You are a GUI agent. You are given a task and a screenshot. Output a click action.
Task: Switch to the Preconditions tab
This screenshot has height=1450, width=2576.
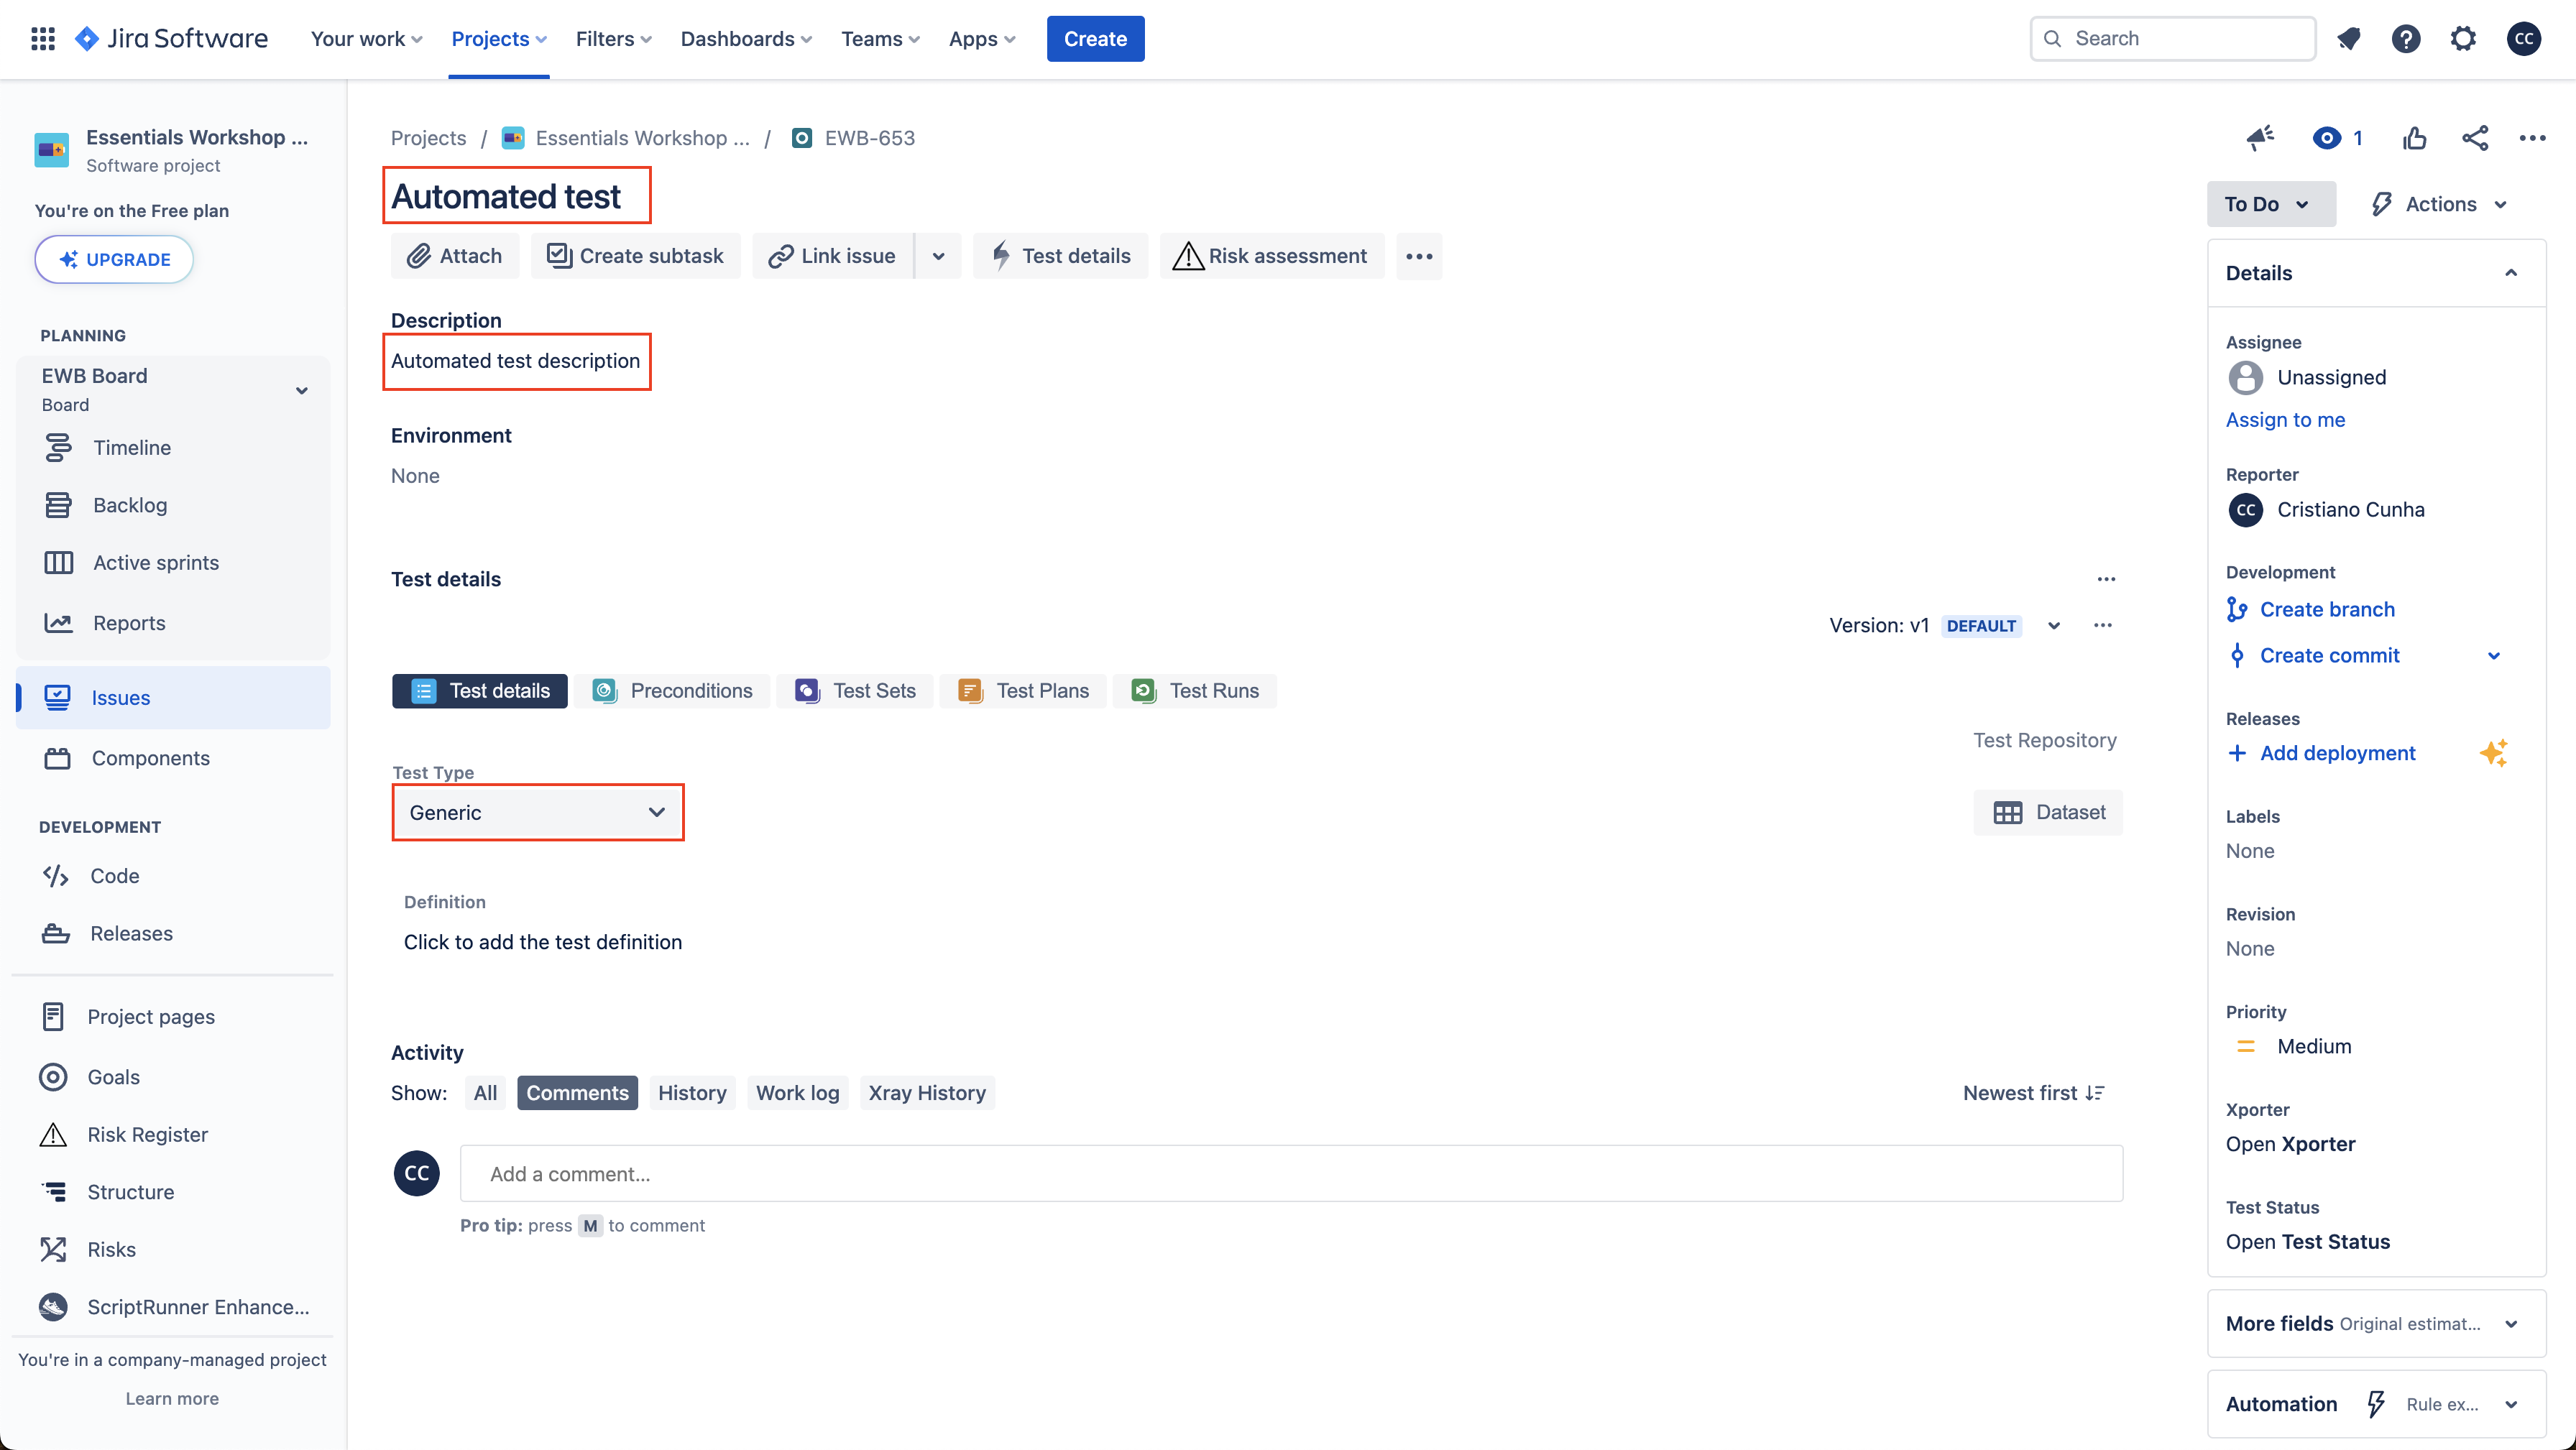pos(672,691)
